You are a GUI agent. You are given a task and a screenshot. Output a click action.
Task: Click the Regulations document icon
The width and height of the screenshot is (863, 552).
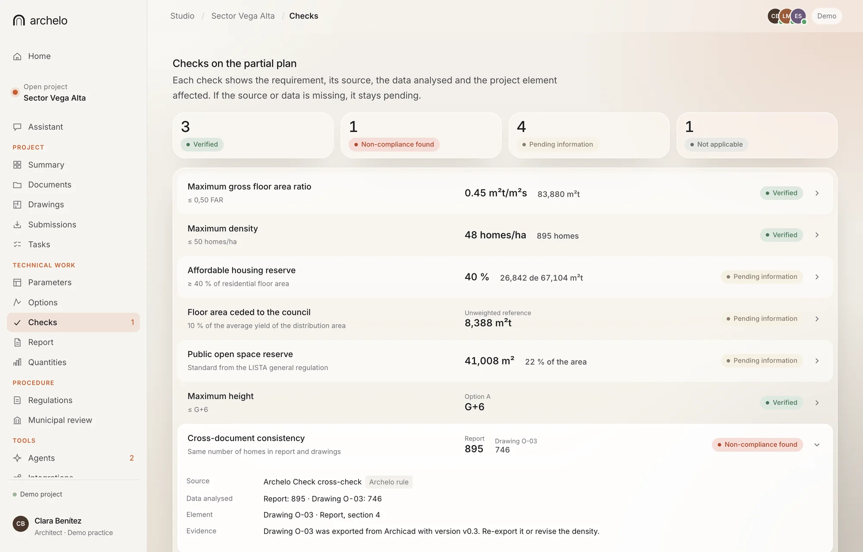pyautogui.click(x=17, y=400)
